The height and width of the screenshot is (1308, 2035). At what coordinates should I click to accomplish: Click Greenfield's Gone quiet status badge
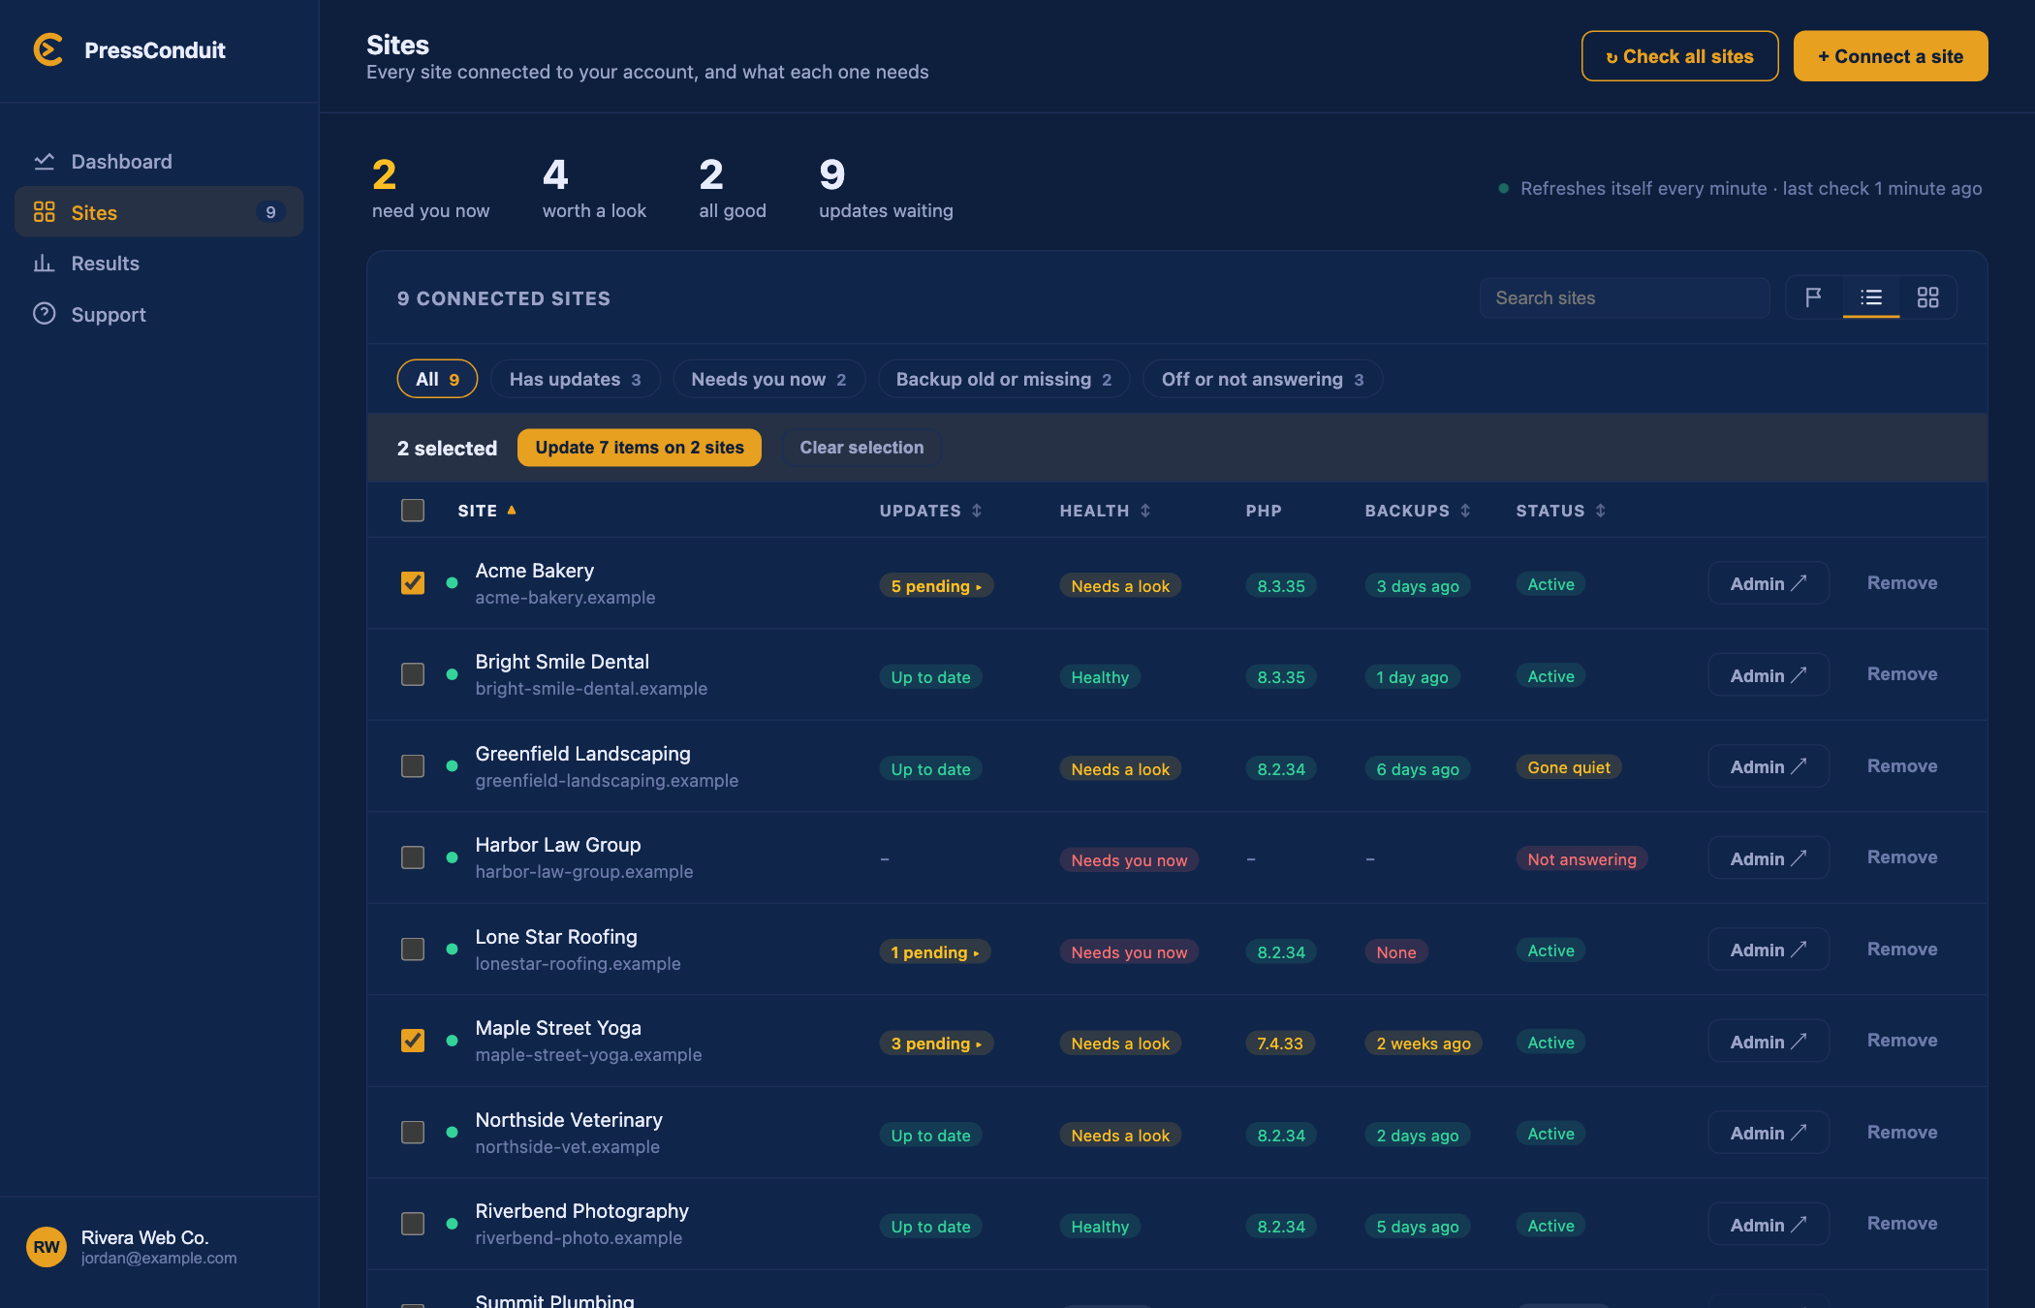point(1569,767)
